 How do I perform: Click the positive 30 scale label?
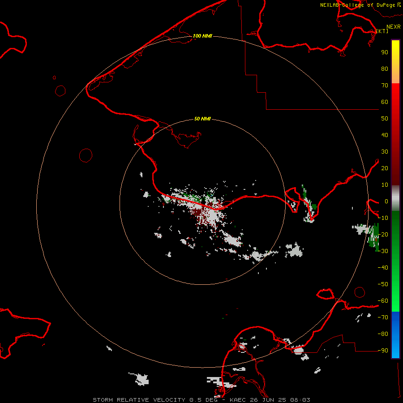[x=385, y=152]
